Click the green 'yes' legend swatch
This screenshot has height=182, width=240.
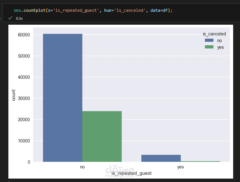209,47
